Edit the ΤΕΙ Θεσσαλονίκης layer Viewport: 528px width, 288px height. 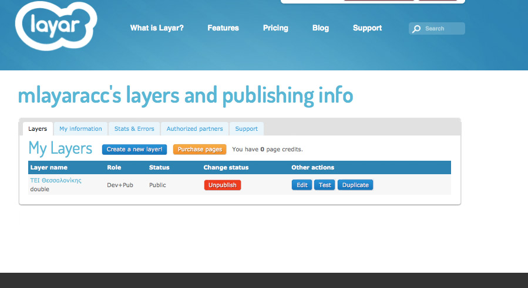302,185
